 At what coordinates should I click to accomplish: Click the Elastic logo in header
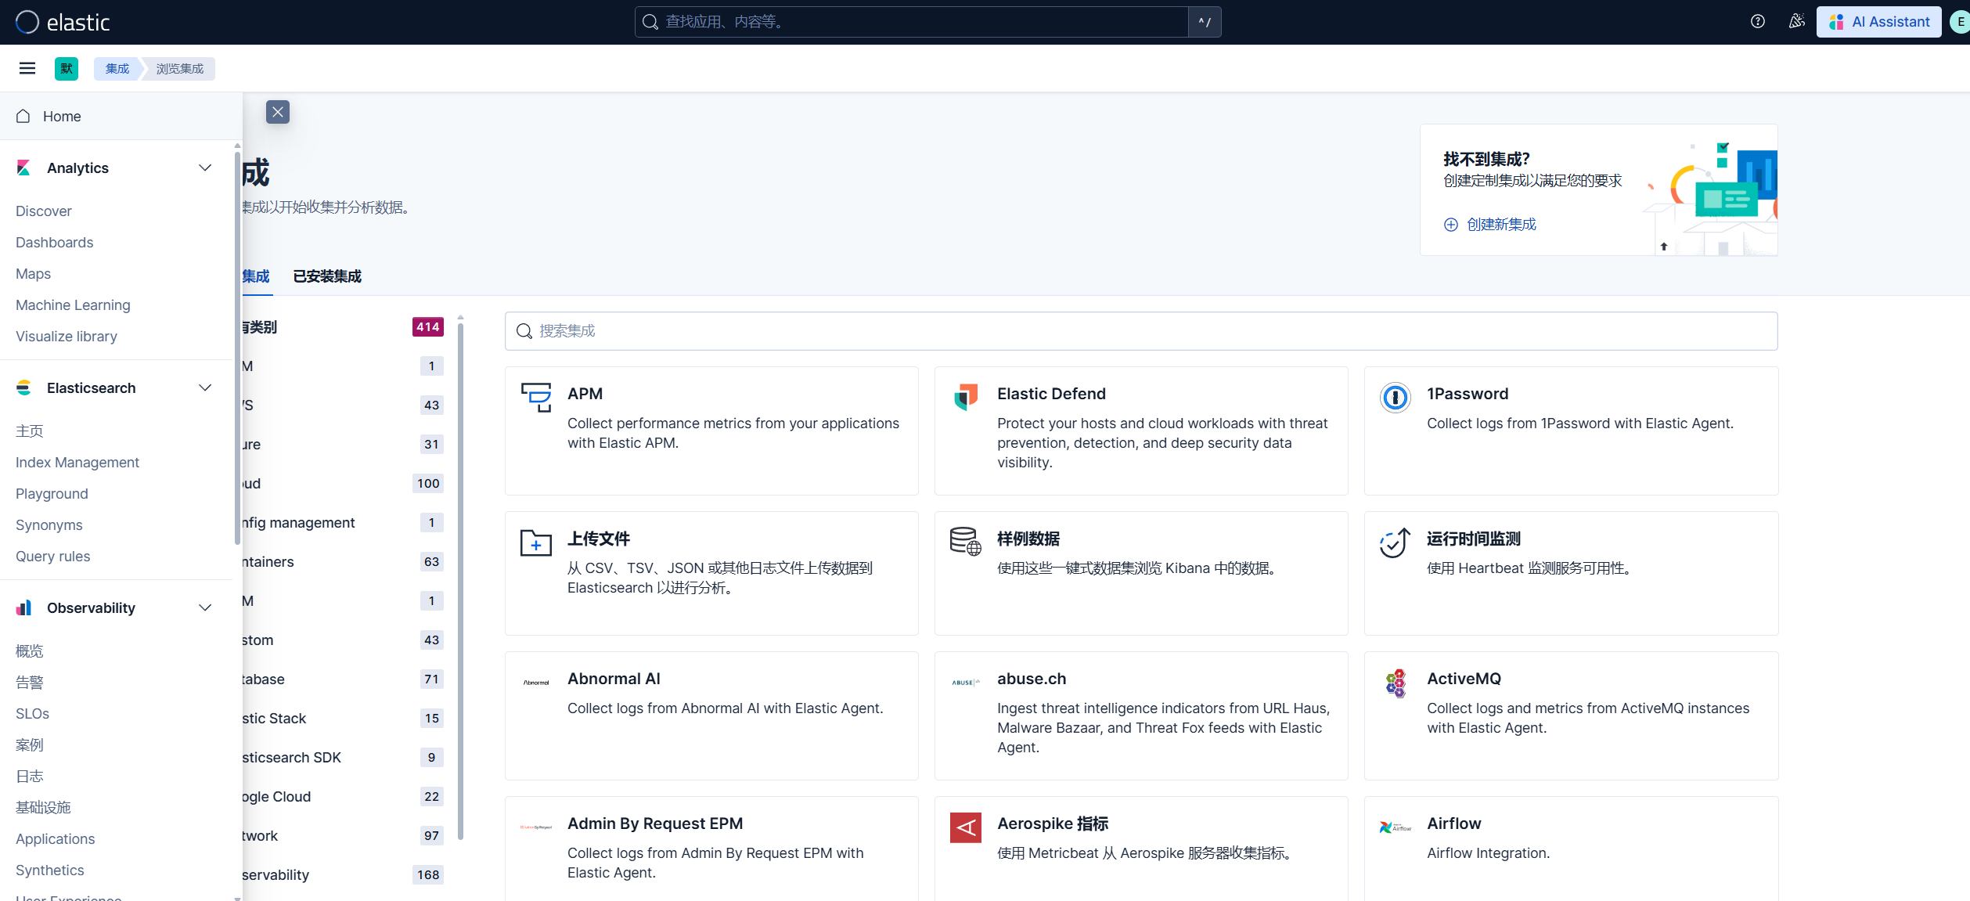tap(63, 22)
